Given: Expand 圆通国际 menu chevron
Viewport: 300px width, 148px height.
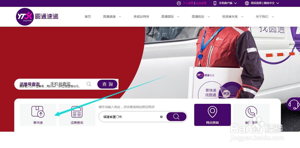Looking at the screenshot, I should (178, 17).
